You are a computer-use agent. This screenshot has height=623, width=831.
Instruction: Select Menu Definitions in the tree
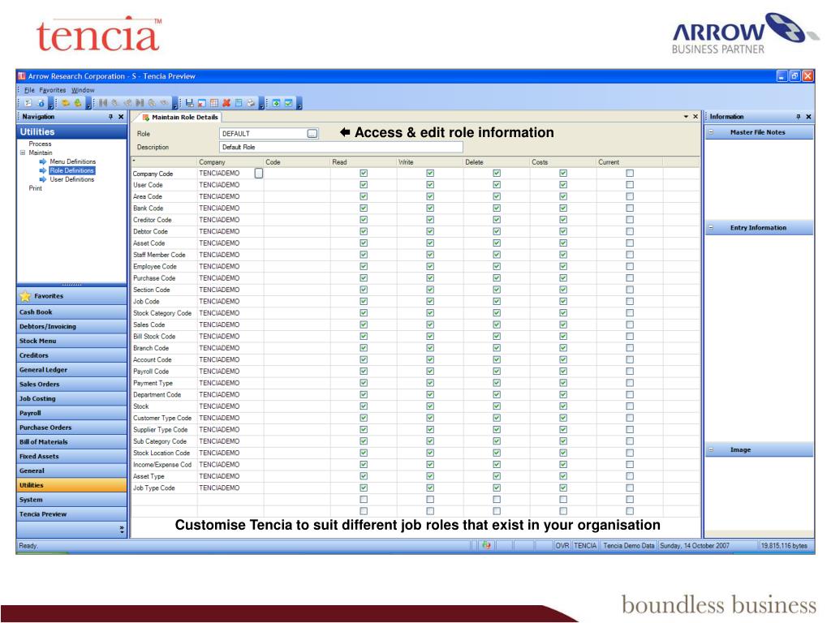click(72, 161)
